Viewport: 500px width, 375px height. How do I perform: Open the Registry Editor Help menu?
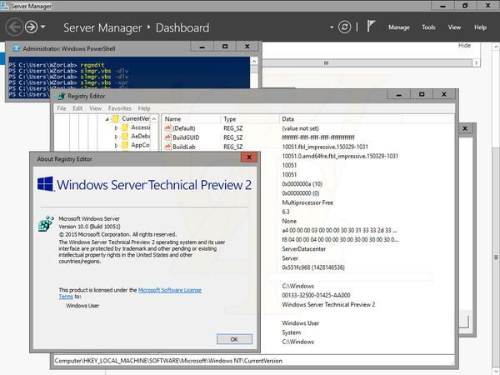coord(144,108)
